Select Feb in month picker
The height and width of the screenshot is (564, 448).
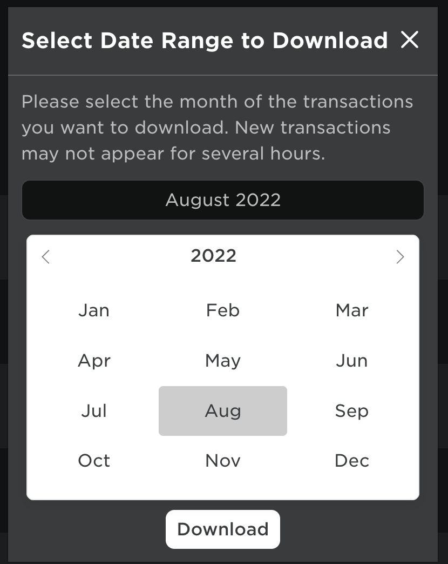[x=223, y=310]
